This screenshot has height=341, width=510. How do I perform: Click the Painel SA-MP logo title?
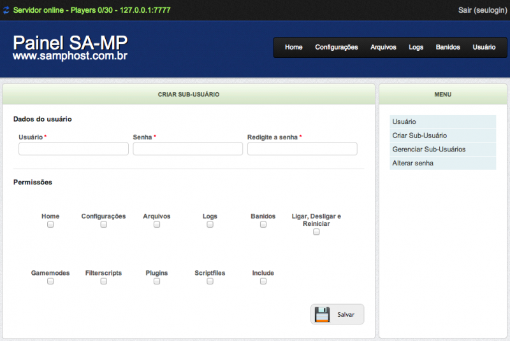pos(70,43)
